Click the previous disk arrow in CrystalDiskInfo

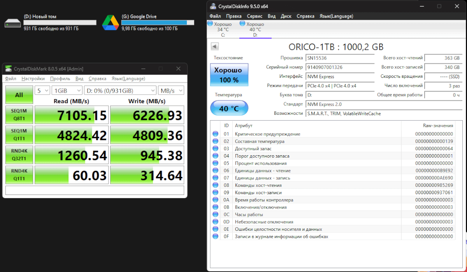214,47
